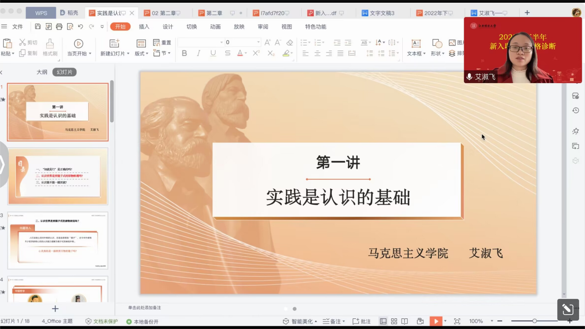The width and height of the screenshot is (585, 329).
Task: Increase font size with A+ icon
Action: point(268,43)
